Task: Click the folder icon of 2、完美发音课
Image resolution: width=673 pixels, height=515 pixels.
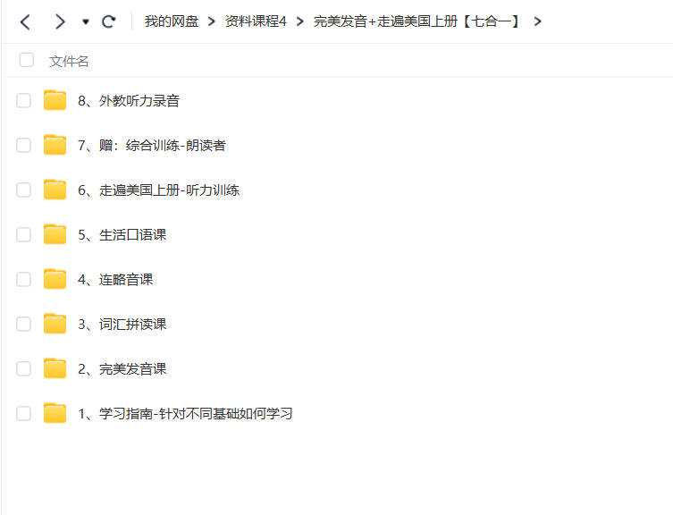Action: [x=55, y=368]
